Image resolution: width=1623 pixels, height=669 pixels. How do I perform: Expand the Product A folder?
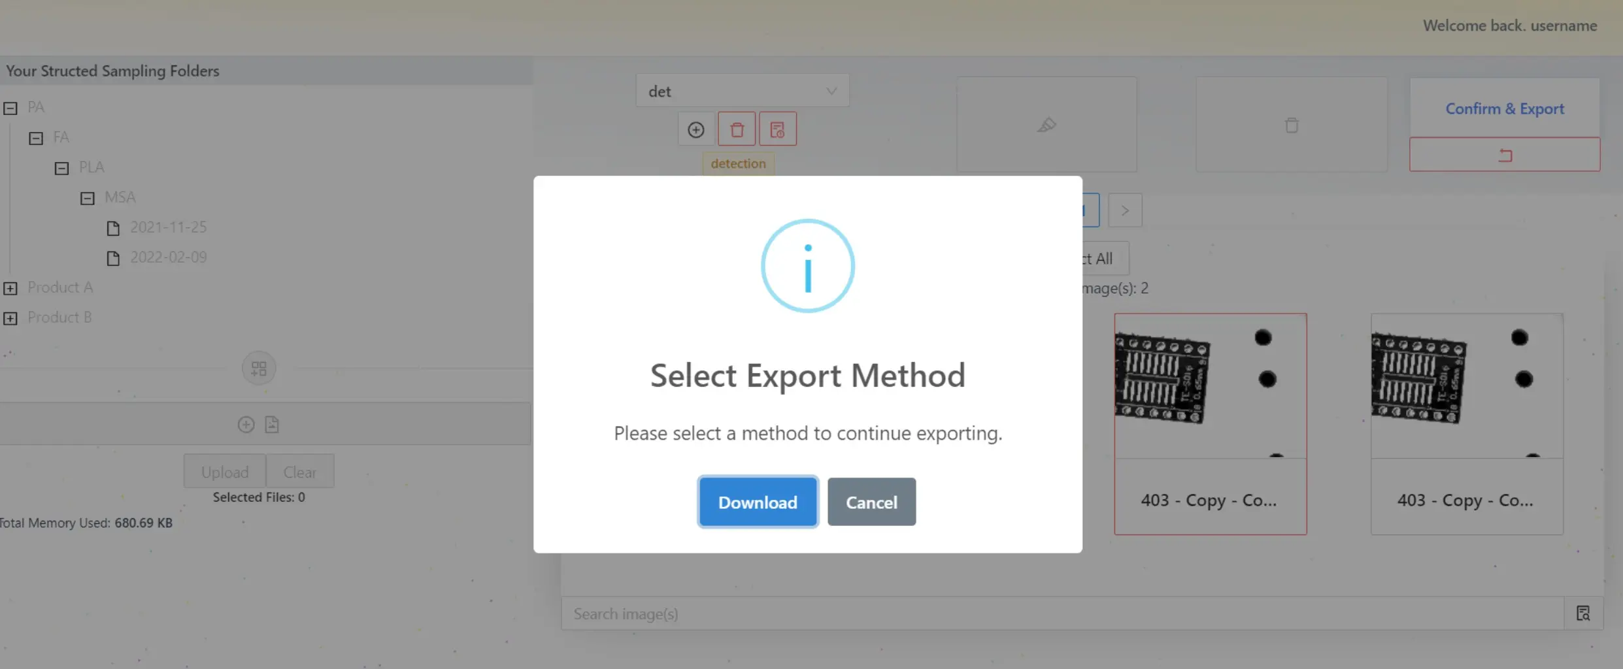point(10,288)
